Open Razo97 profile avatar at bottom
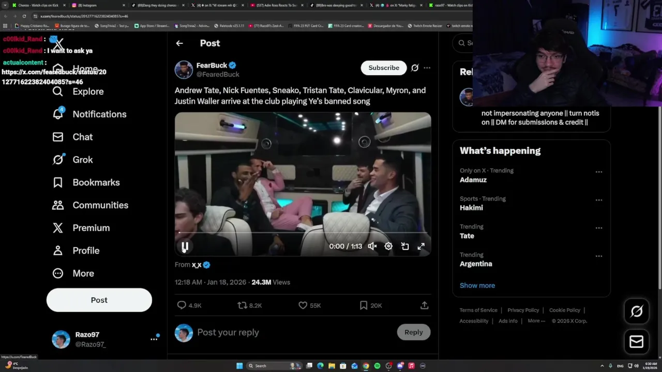This screenshot has height=372, width=662. 61,339
